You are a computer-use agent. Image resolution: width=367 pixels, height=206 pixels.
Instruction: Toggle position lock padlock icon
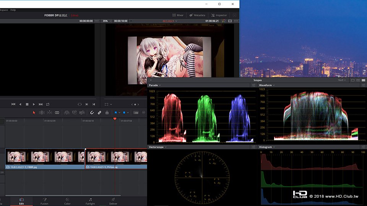pyautogui.click(x=107, y=113)
